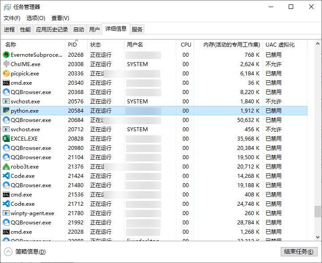Click the svchost.exe icon with PID 20712
Screen dimensions: 322x263
point(6,130)
